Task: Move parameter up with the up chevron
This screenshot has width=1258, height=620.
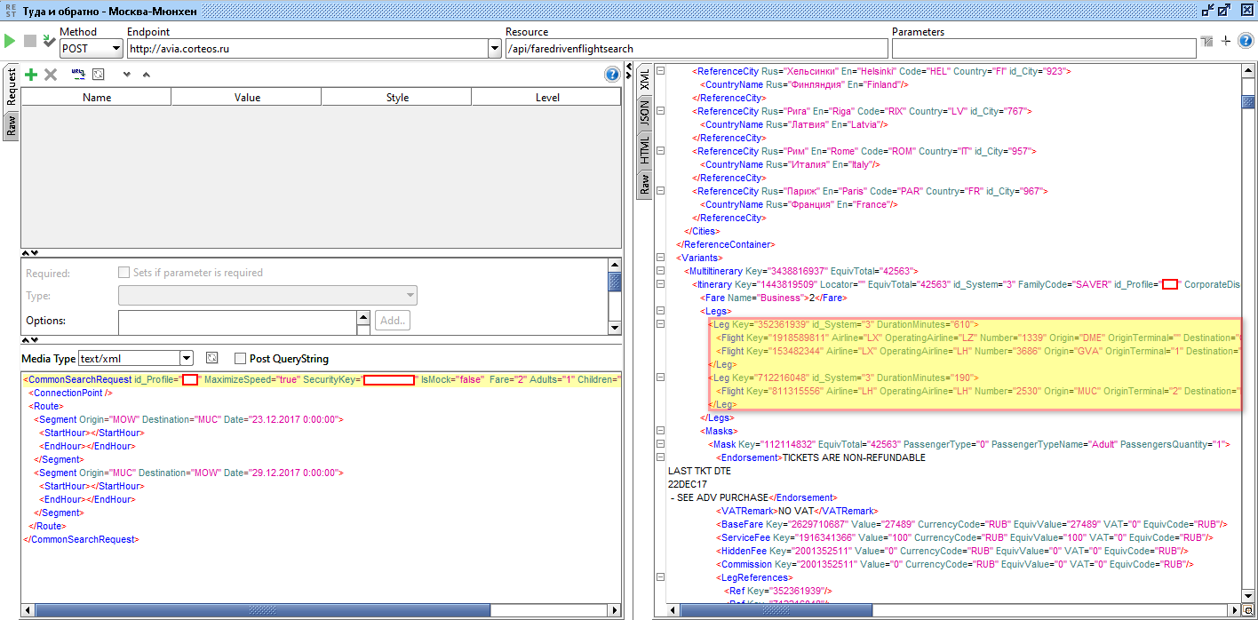Action: 147,75
